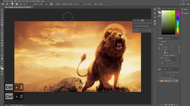Select the Magic Wand tool
This screenshot has width=190, height=106.
pyautogui.click(x=2, y=18)
